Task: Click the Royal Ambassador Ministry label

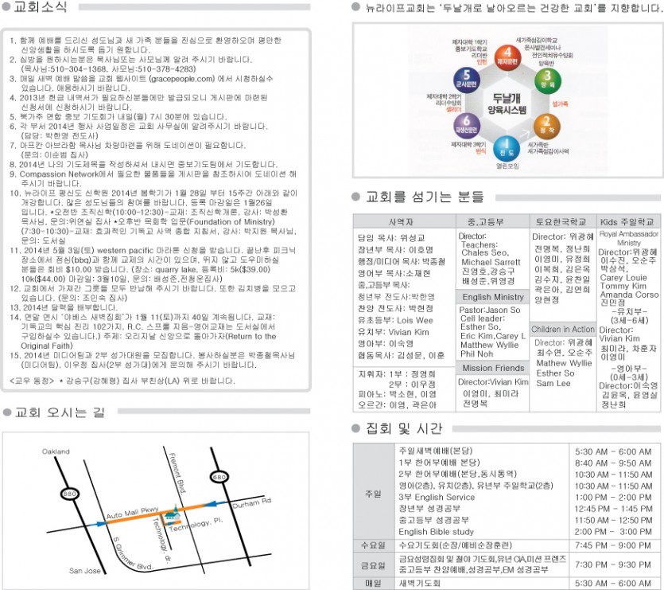Action: coord(629,238)
